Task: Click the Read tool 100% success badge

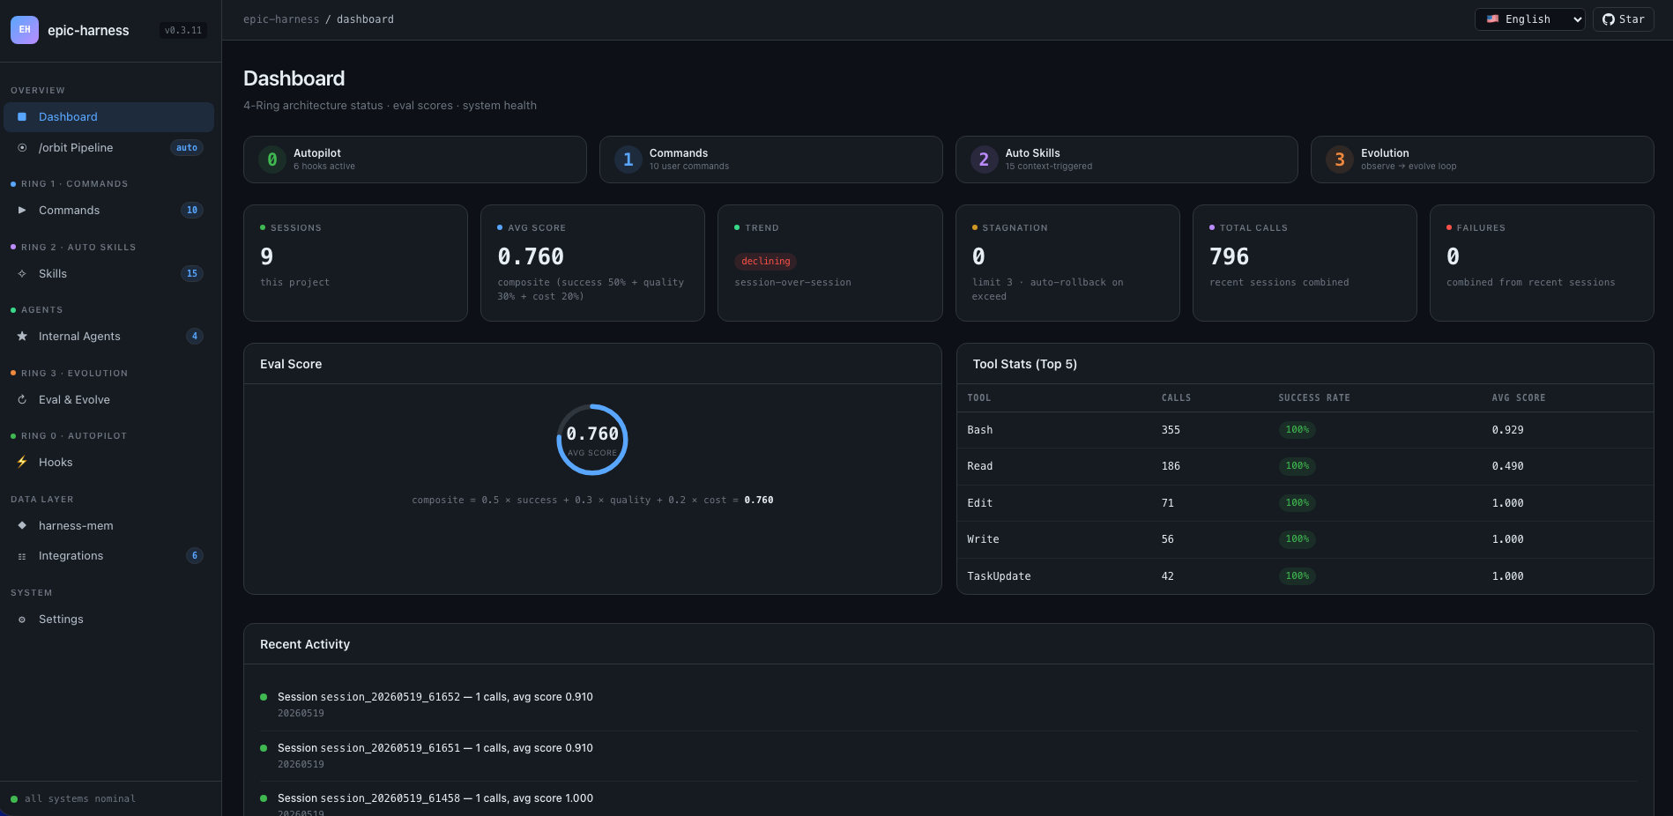Action: pos(1298,466)
